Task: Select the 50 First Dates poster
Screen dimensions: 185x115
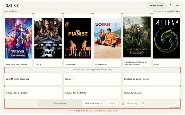Action: point(107,38)
